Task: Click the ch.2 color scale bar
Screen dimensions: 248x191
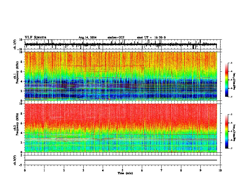Action: click(x=227, y=131)
